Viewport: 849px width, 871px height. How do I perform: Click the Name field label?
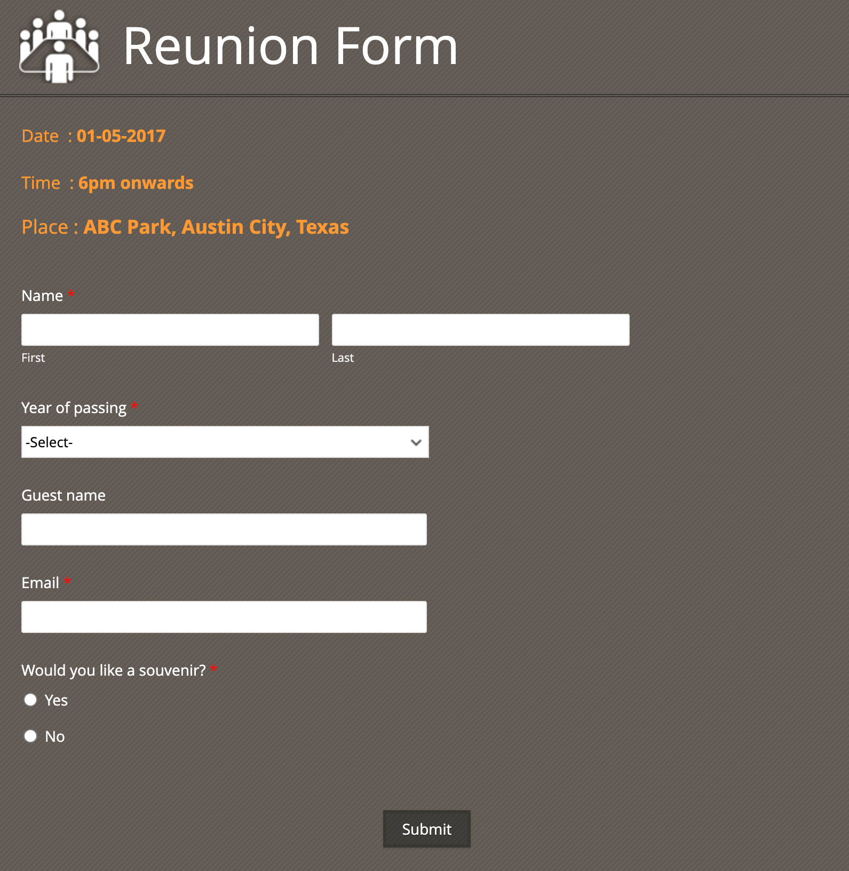click(42, 296)
